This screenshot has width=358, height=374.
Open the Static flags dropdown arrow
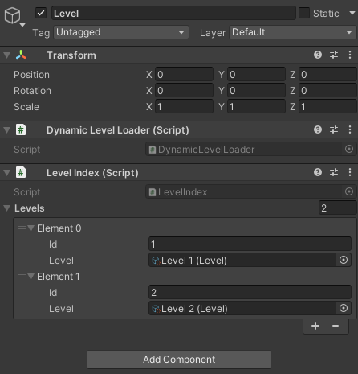[352, 13]
